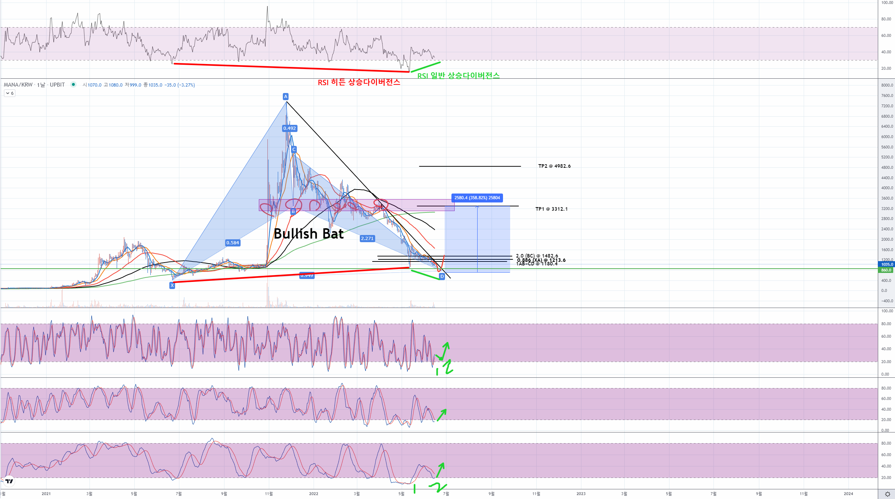895x499 pixels.
Task: Click the green 860.0 price tag
Action: point(886,270)
